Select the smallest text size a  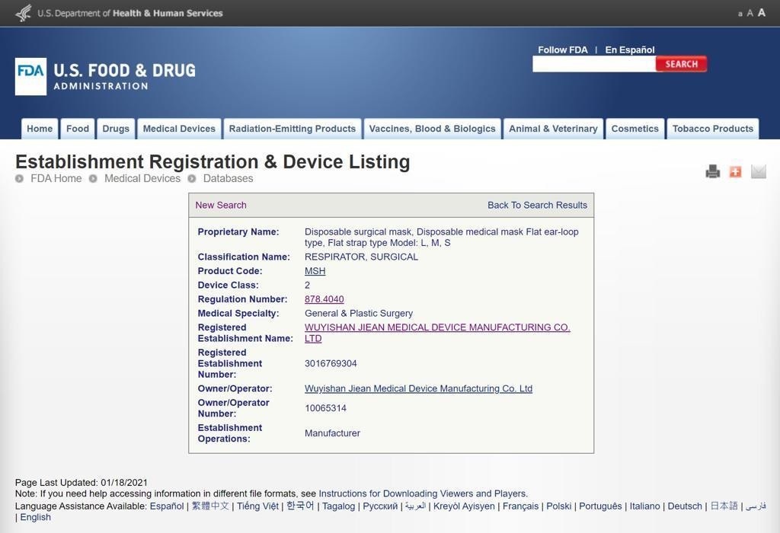point(740,14)
